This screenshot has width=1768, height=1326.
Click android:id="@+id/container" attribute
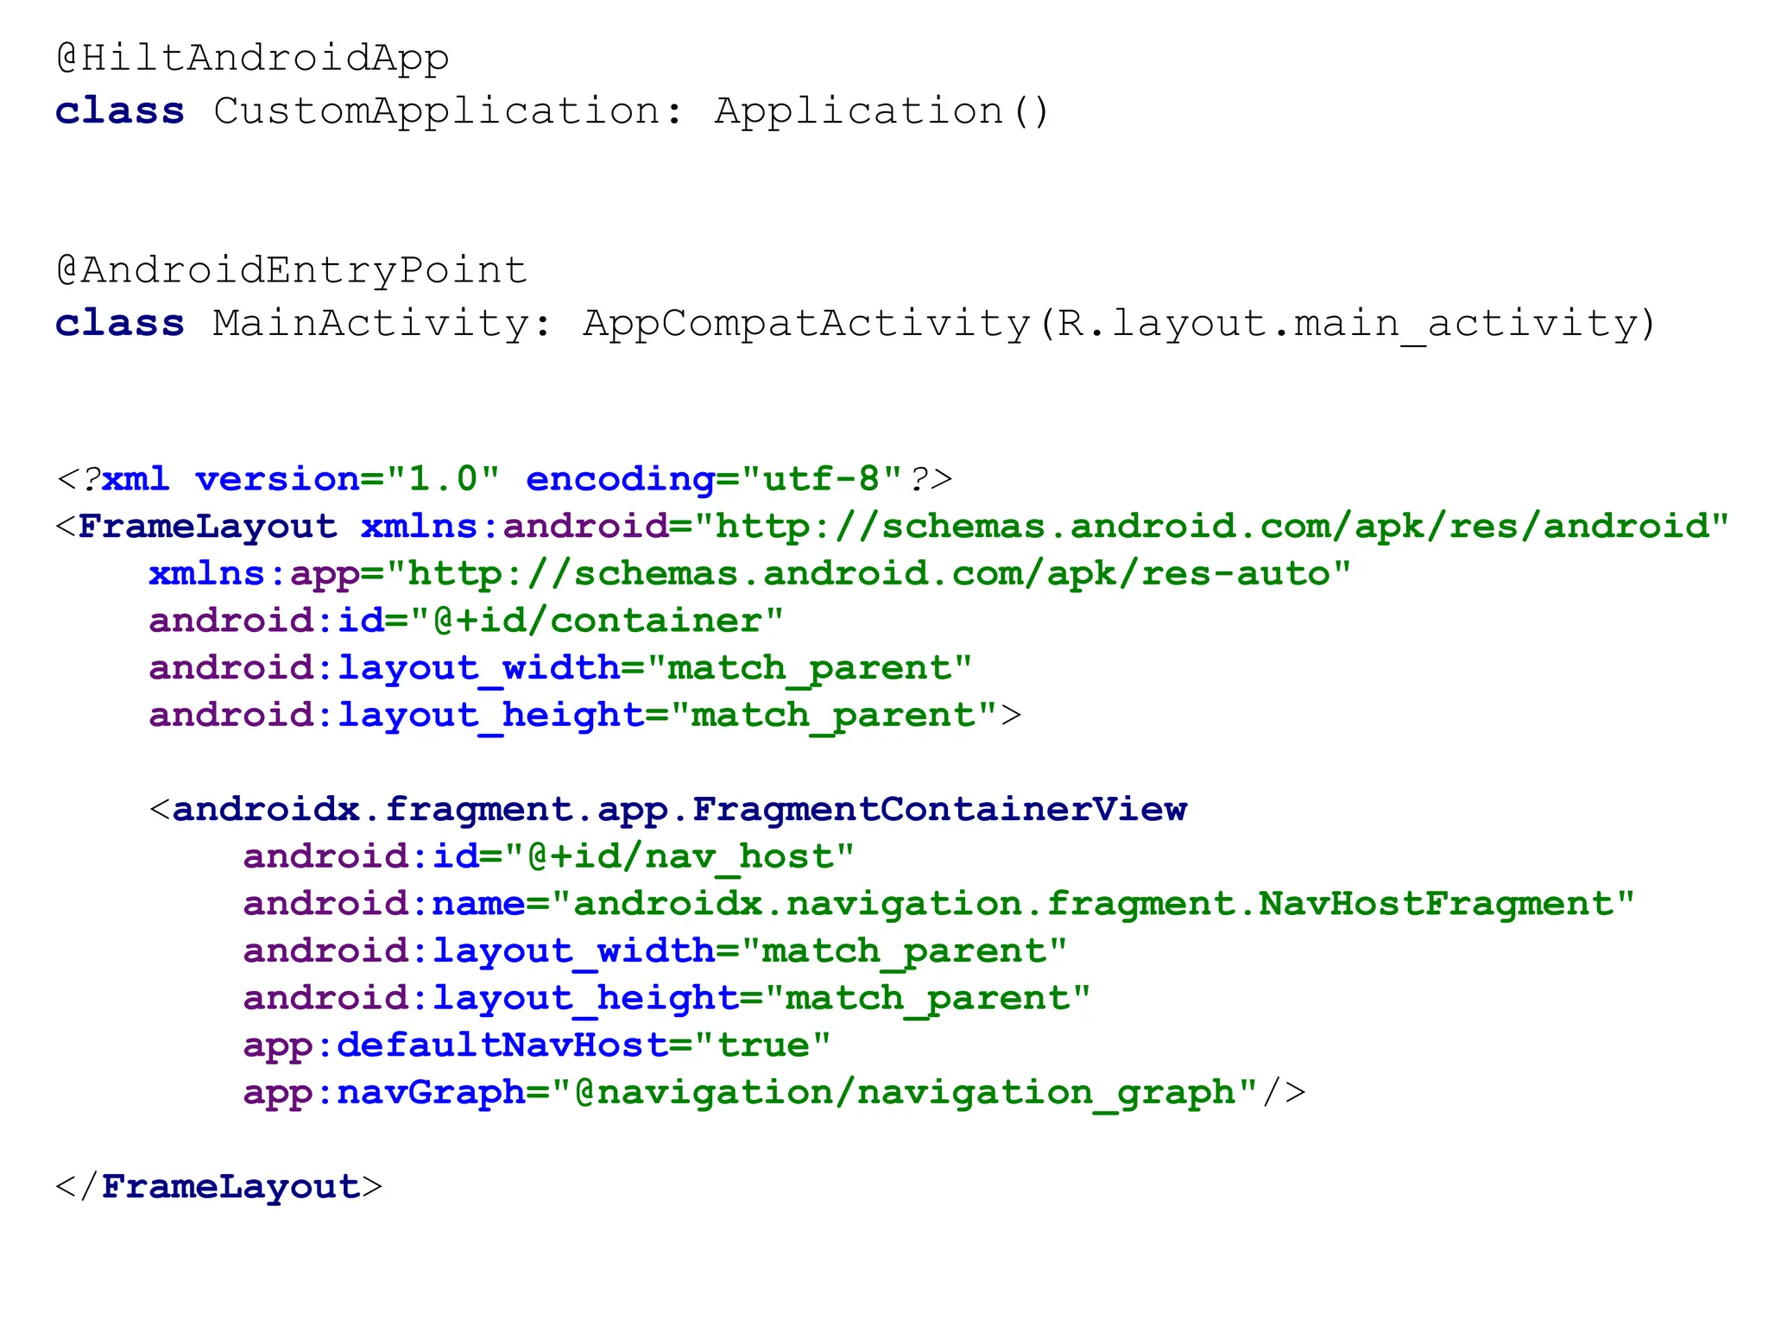(466, 621)
